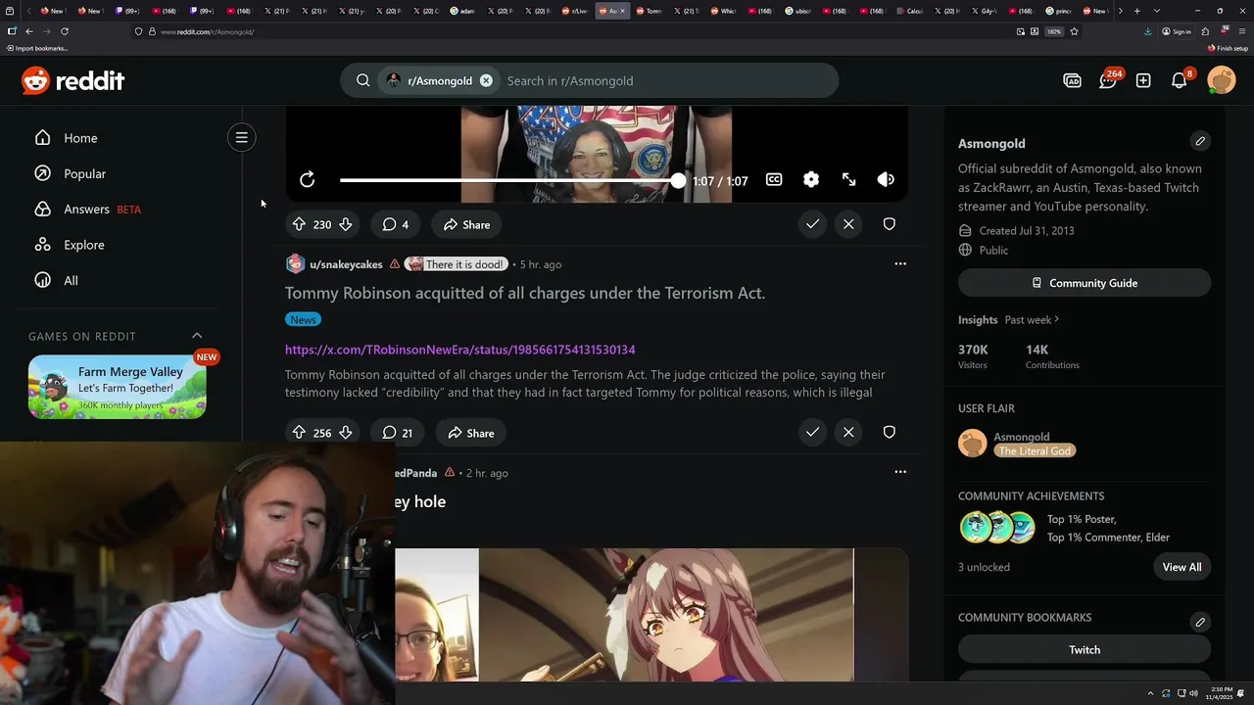Viewport: 1254px width, 705px height.
Task: Open chat messages with 264 badge
Action: [x=1108, y=80]
